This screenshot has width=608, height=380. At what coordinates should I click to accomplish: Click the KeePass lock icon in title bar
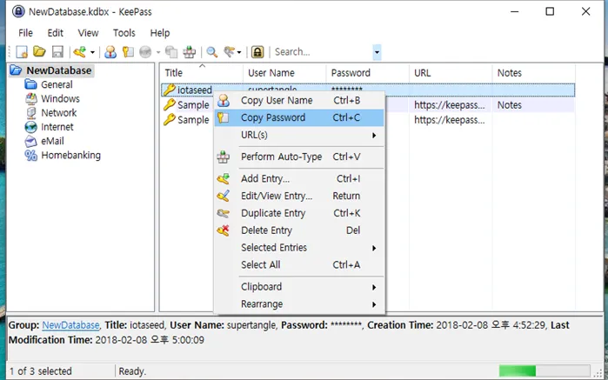coord(18,11)
